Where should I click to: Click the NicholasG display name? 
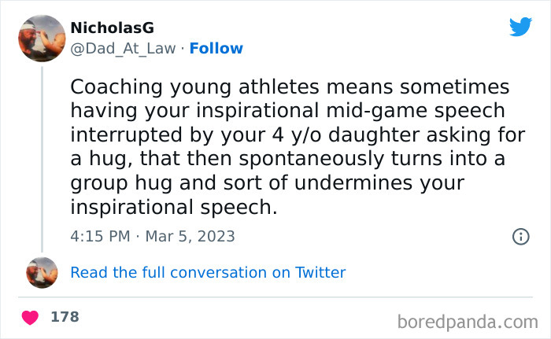[112, 28]
